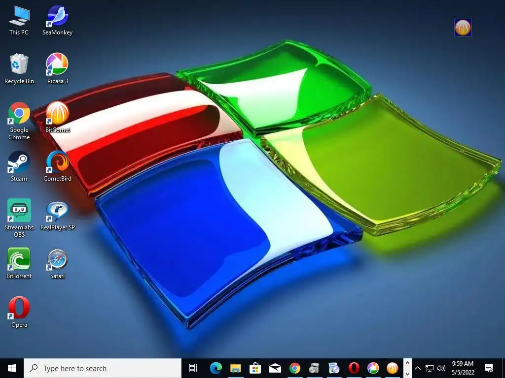
Task: Open the Windows Start menu
Action: click(x=12, y=368)
